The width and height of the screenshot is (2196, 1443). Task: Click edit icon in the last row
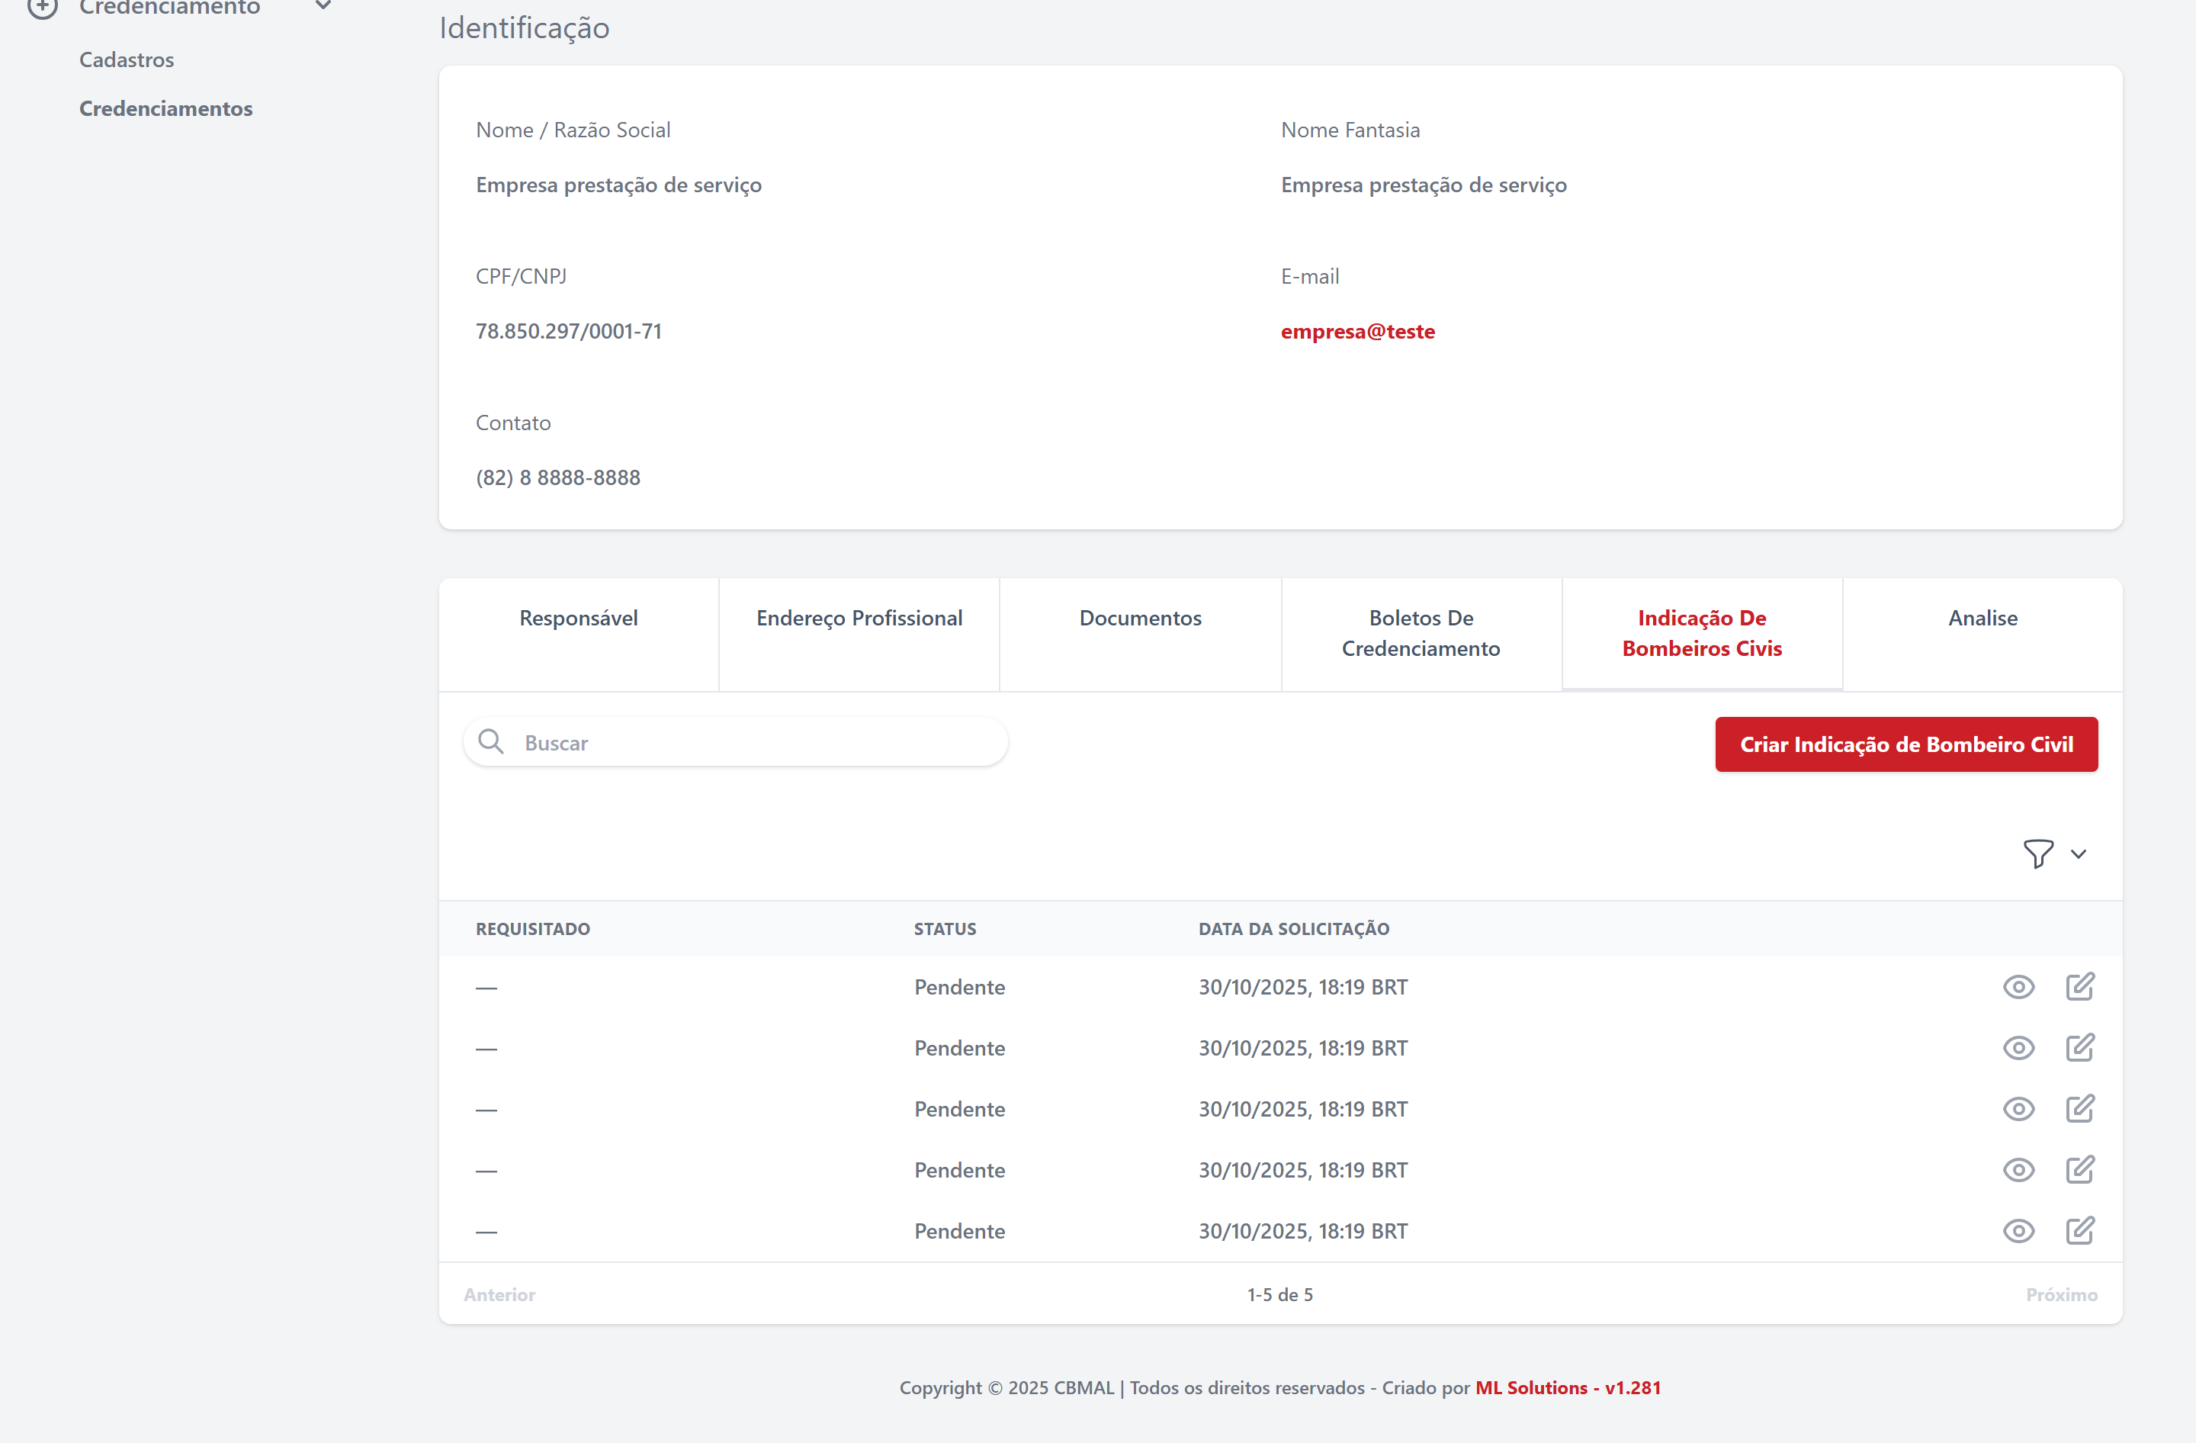coord(2079,1231)
